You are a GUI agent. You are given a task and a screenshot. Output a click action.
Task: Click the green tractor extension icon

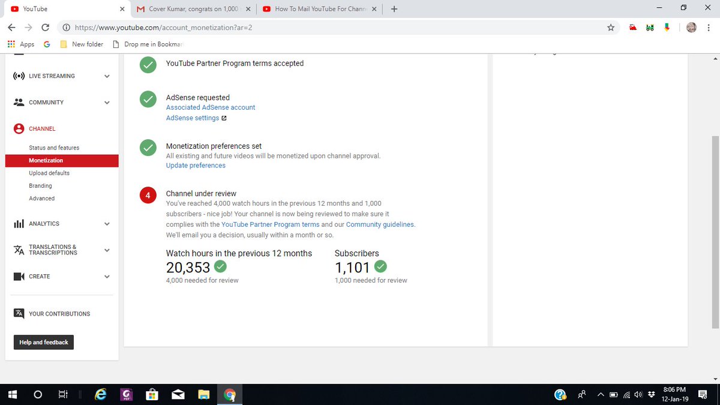(x=649, y=28)
